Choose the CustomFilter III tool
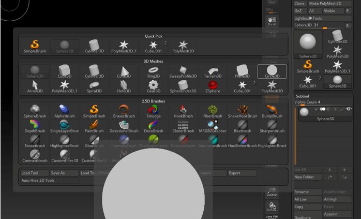The image size is (361, 219). pyautogui.click(x=65, y=156)
